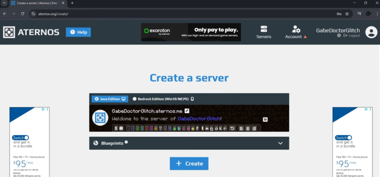Select Bedrock Edition (Win10/MCPE) option

163,99
